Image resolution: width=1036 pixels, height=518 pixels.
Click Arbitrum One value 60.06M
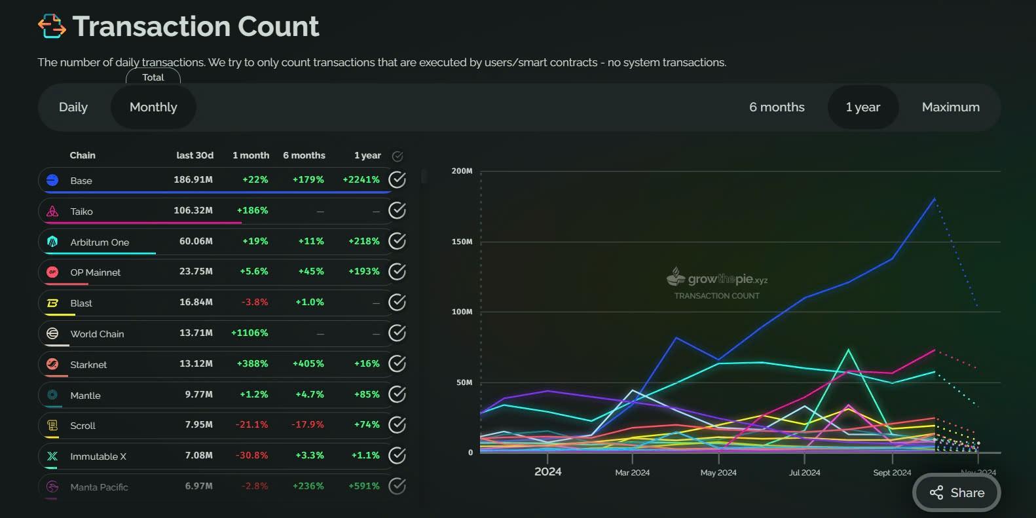tap(196, 241)
